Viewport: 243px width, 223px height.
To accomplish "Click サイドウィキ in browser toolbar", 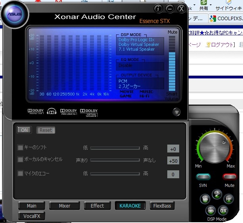I will 229,5.
